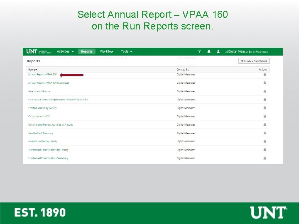Image resolution: width=299 pixels, height=224 pixels.
Task: Open Intellectual Contributions by Faculty report
Action: click(48, 150)
